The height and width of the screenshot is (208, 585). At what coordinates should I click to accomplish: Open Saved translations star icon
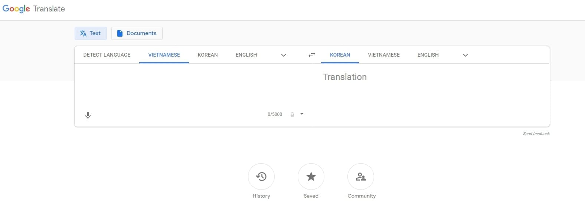point(311,177)
